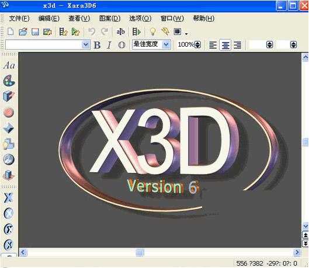
Task: Click the previous page double-arrow button
Action: [305, 235]
